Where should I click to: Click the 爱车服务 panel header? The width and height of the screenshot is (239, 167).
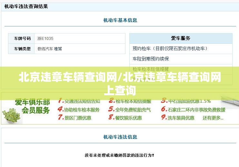coord(181,38)
